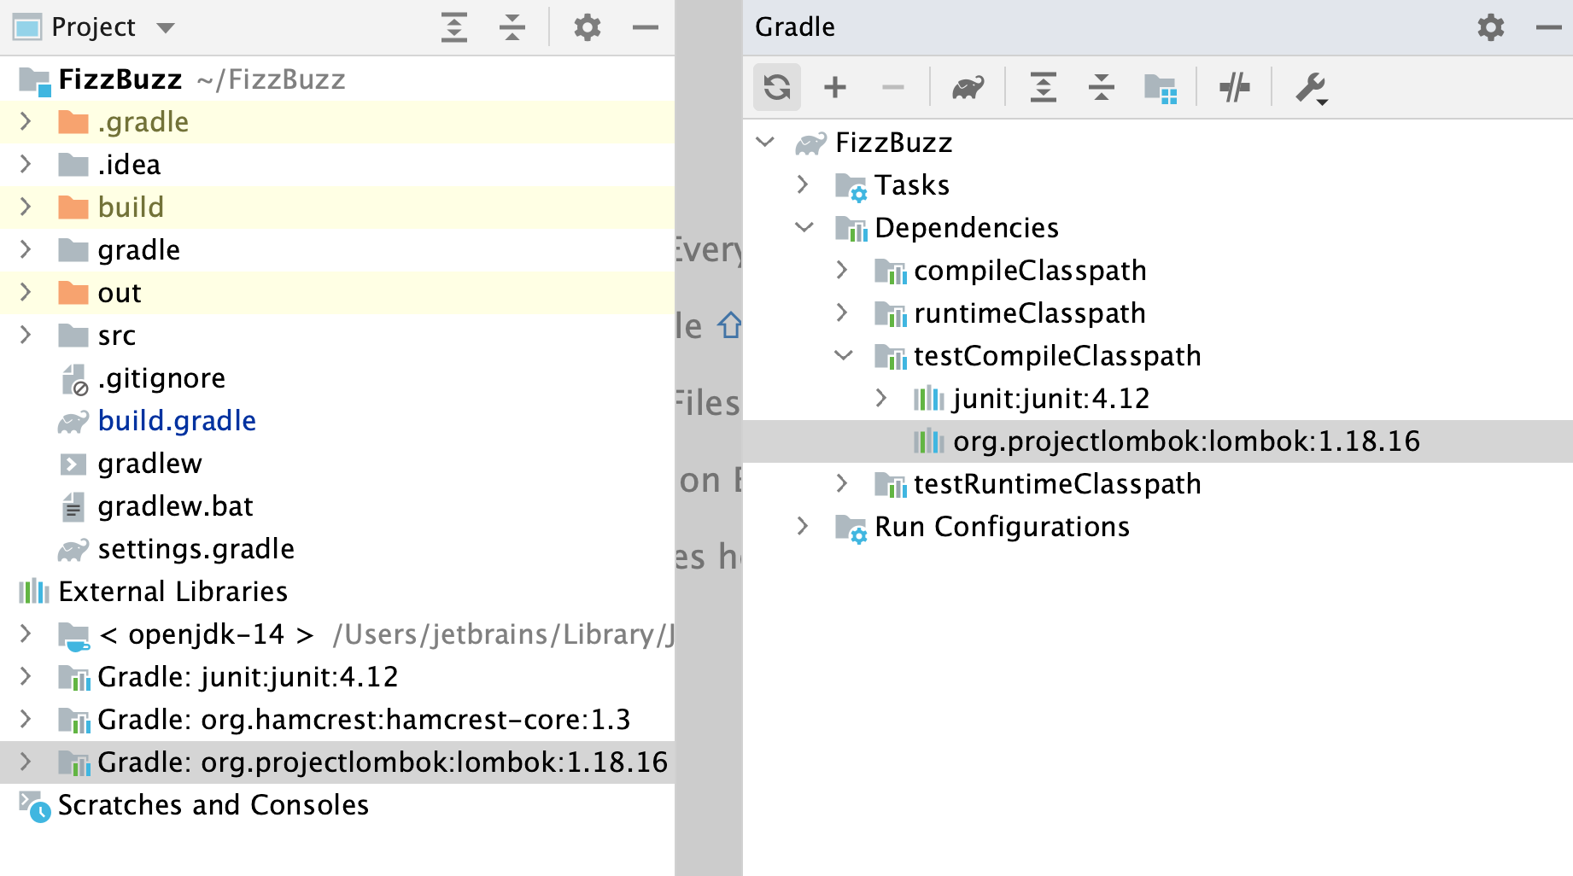Open Project view options gear menu

click(586, 27)
